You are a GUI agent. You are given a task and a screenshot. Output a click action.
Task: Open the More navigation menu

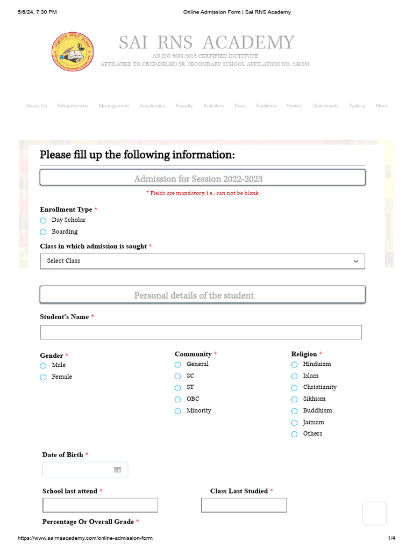pyautogui.click(x=382, y=106)
